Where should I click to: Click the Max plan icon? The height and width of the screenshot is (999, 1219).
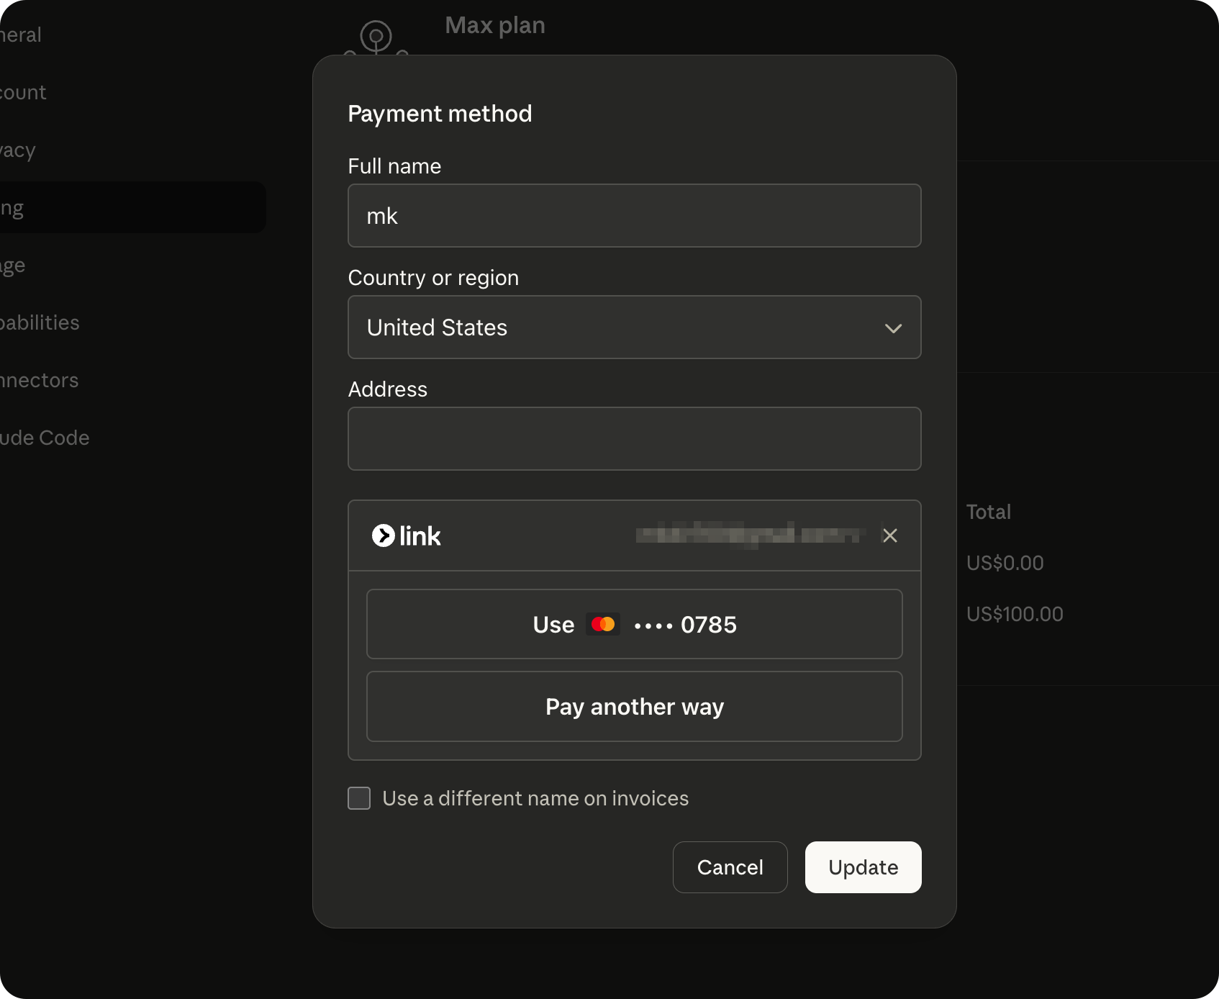(x=376, y=37)
